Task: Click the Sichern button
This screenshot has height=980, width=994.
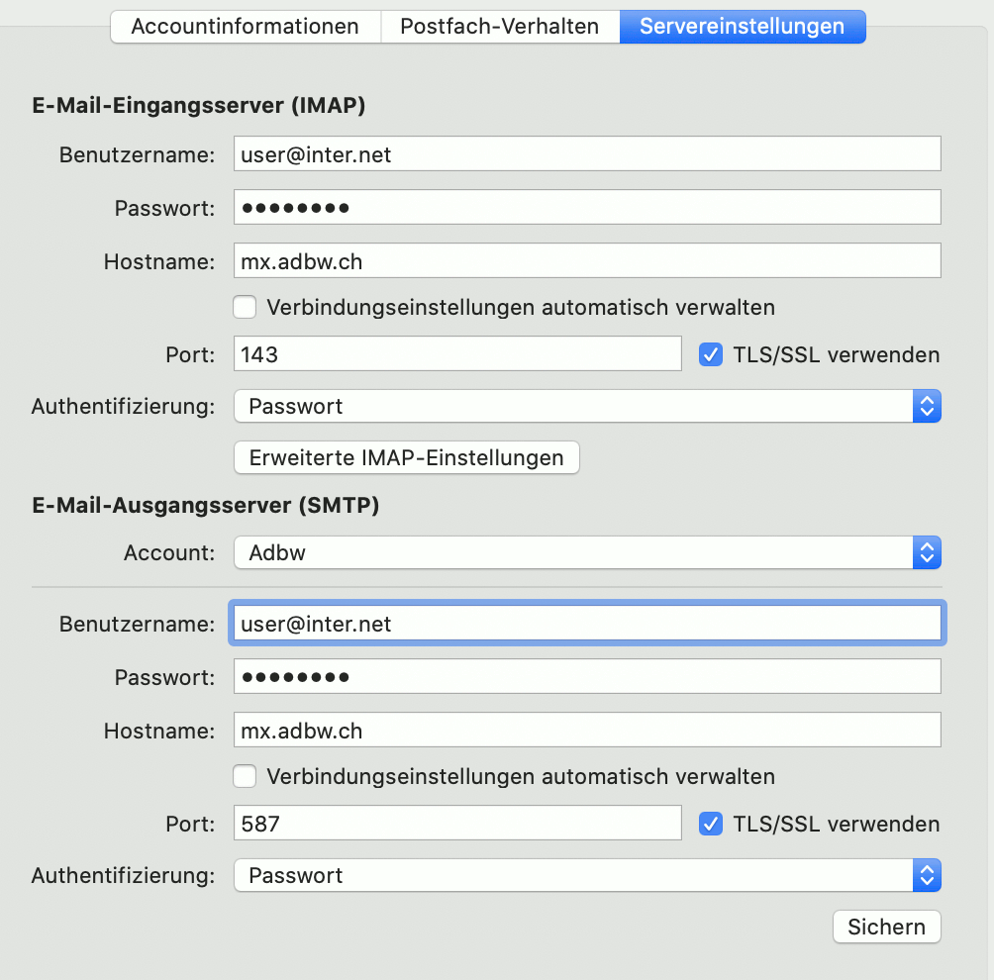Action: (887, 927)
